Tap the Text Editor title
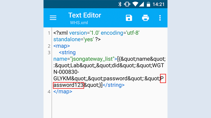 (84, 15)
